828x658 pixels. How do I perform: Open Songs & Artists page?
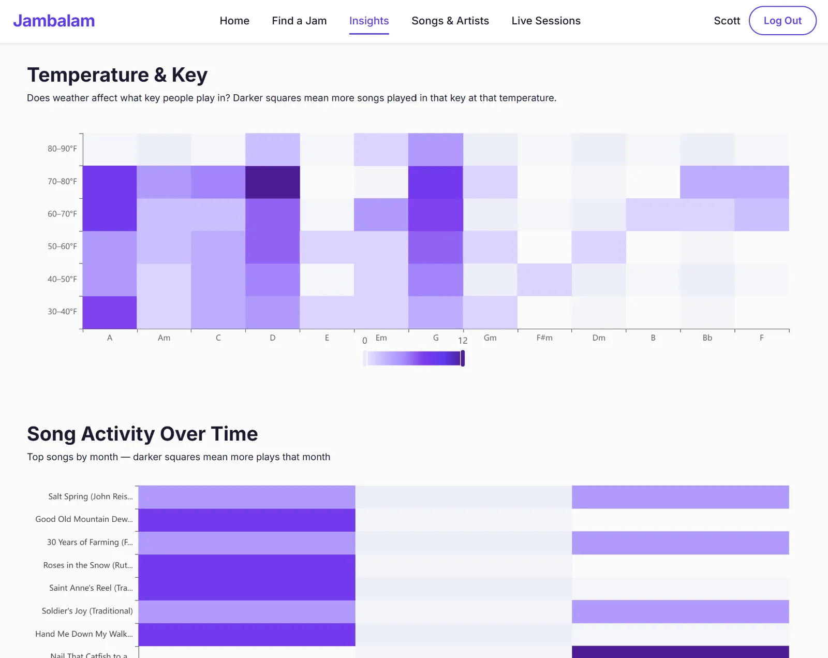[x=450, y=21]
